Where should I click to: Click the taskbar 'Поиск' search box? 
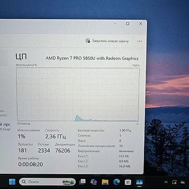pyautogui.click(x=48, y=182)
